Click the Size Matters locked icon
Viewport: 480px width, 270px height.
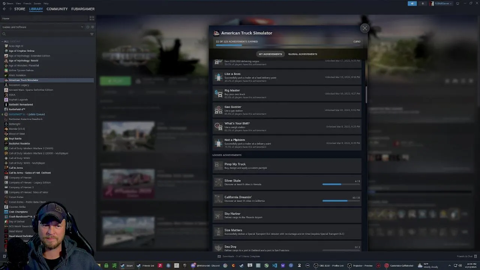point(218,232)
